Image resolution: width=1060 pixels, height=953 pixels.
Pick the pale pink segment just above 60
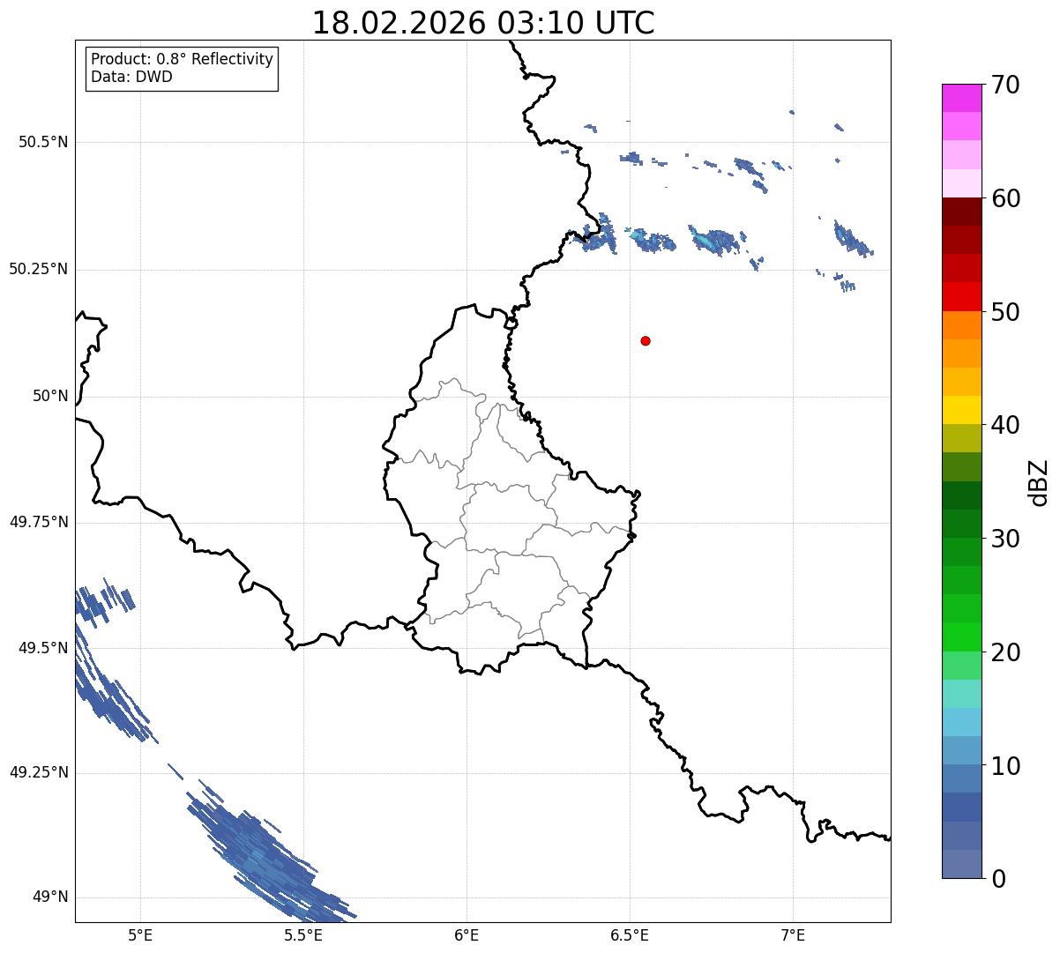pyautogui.click(x=962, y=183)
